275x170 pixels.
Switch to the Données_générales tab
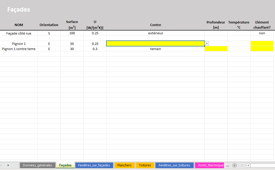[x=37, y=165]
